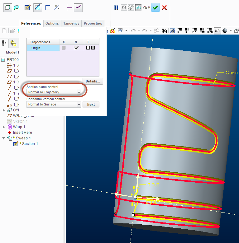239x243 pixels.
Task: Select the sweep as surface icon
Action: pos(17,7)
